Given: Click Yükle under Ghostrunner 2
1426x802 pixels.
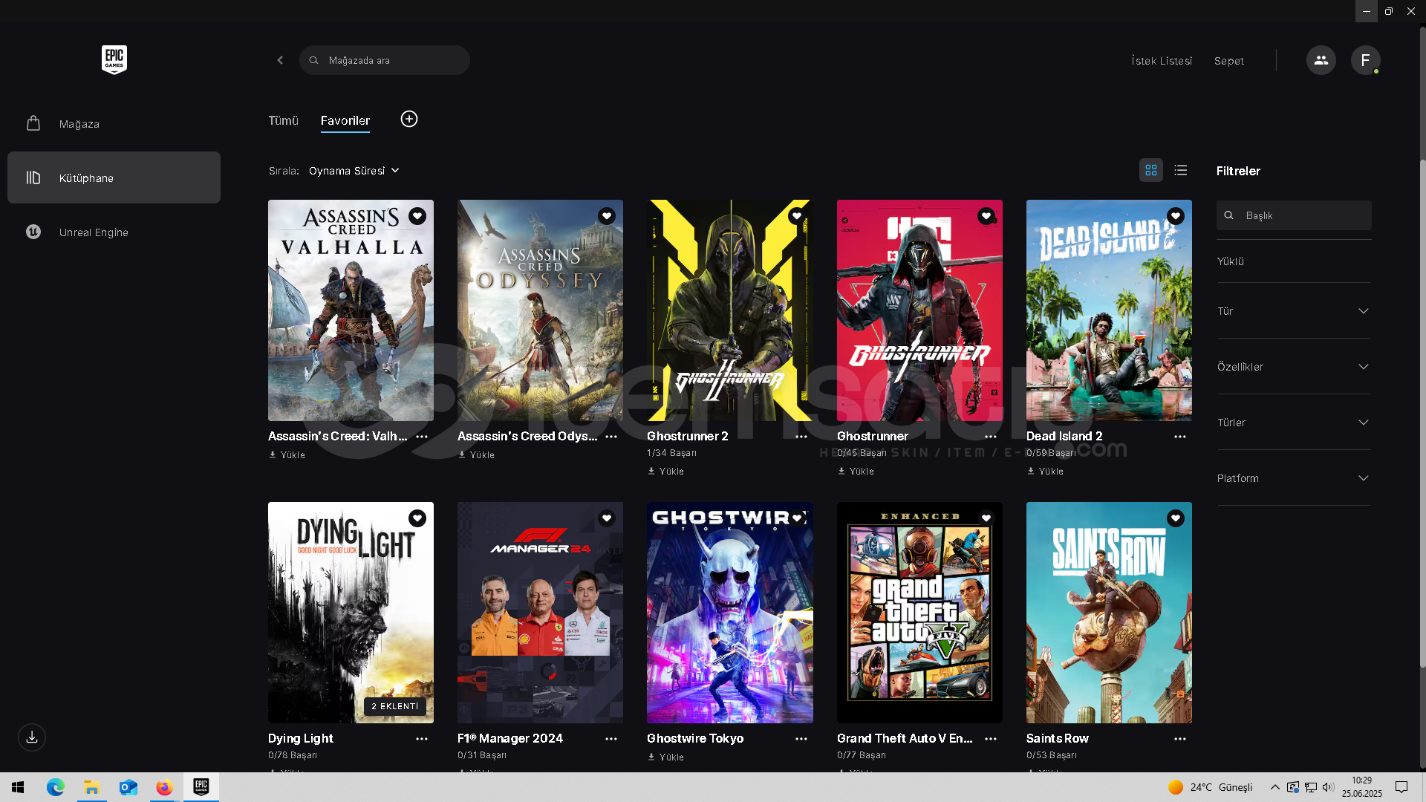Looking at the screenshot, I should (666, 472).
